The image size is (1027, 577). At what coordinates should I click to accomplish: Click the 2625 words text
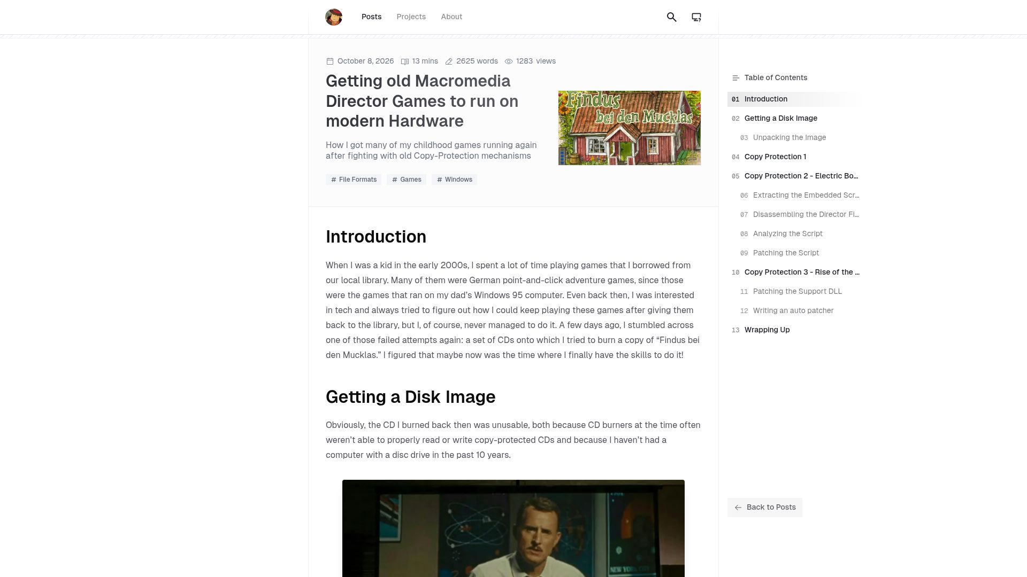(477, 61)
